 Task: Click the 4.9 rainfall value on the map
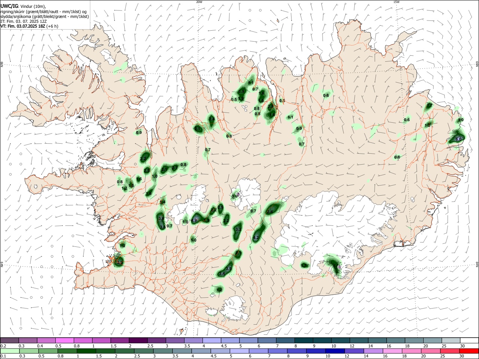coord(194,221)
